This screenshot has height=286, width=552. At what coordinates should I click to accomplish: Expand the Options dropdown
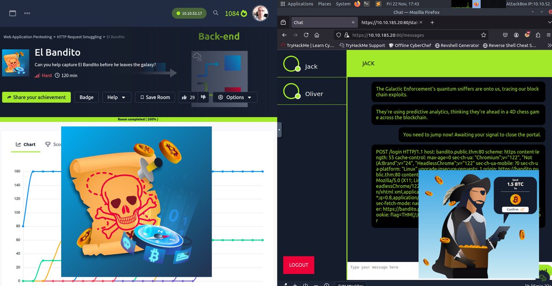click(235, 97)
